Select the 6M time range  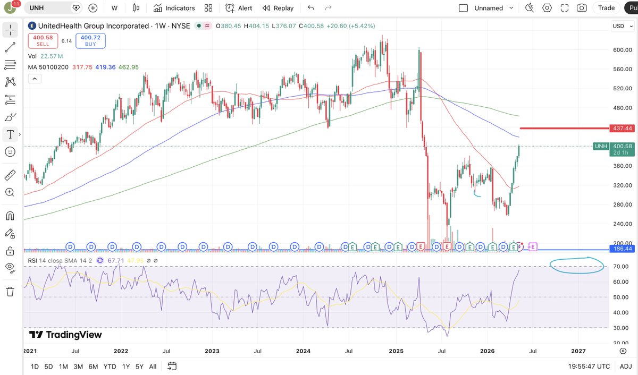(93, 366)
